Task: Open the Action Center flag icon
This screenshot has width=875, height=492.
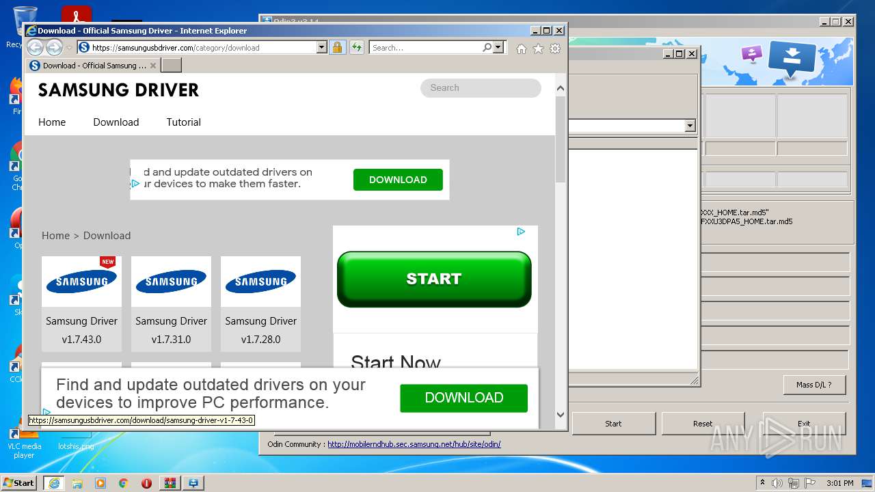Action: point(811,483)
